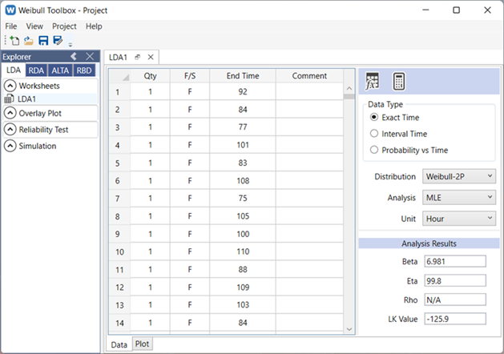The width and height of the screenshot is (504, 354).
Task: Float the LDA1 tab using its window icon
Action: pos(137,57)
